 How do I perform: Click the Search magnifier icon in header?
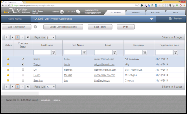pos(62,12)
